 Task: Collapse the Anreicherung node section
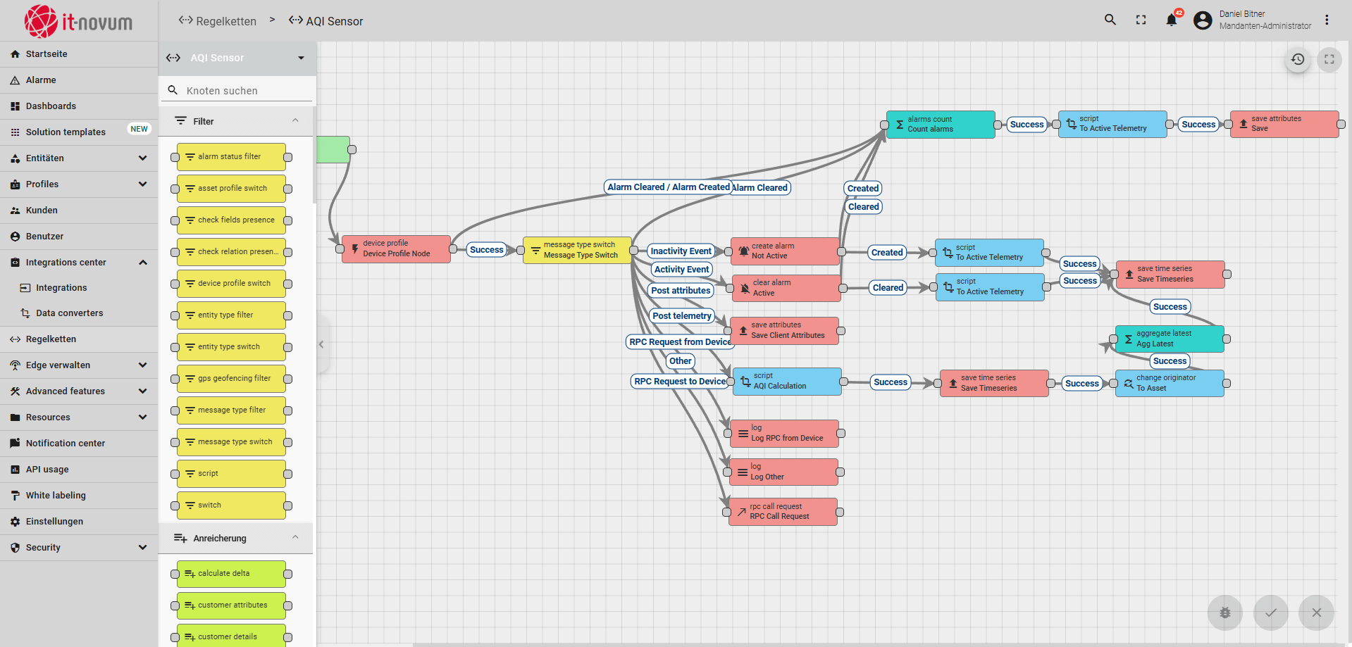click(295, 538)
